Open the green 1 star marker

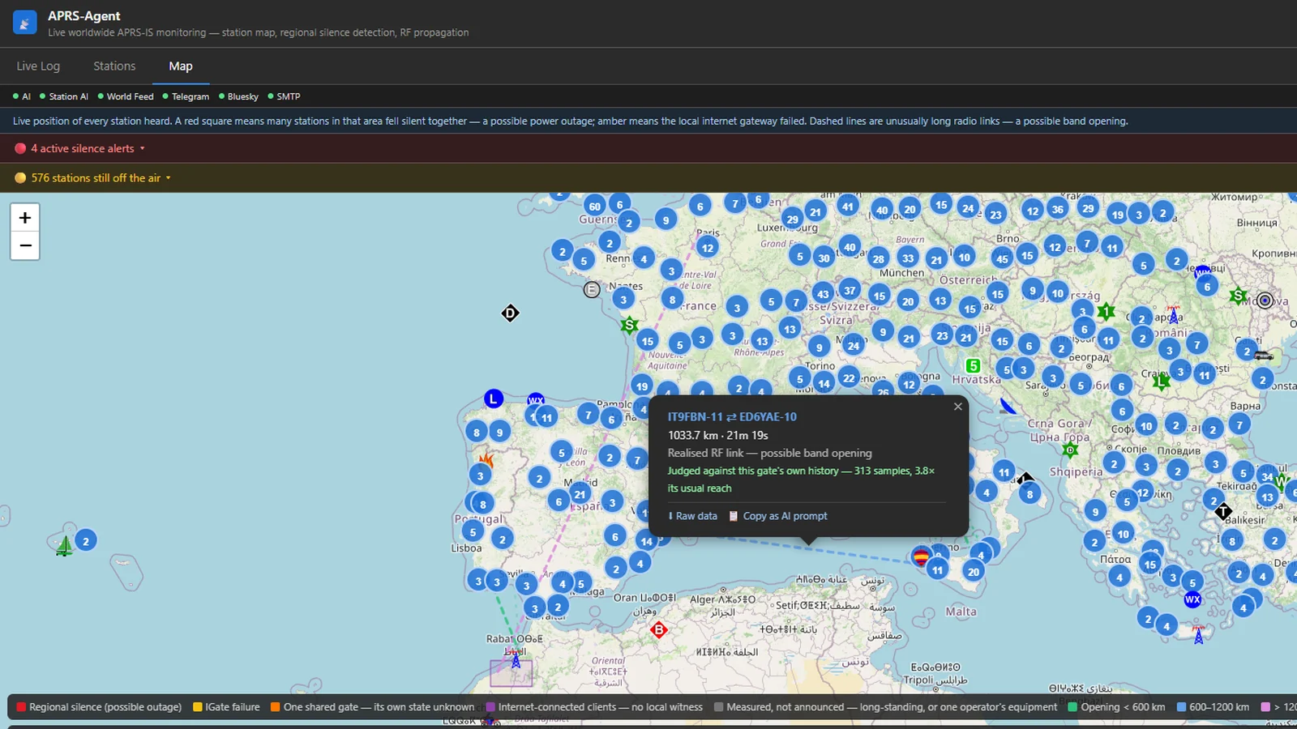click(x=1107, y=311)
